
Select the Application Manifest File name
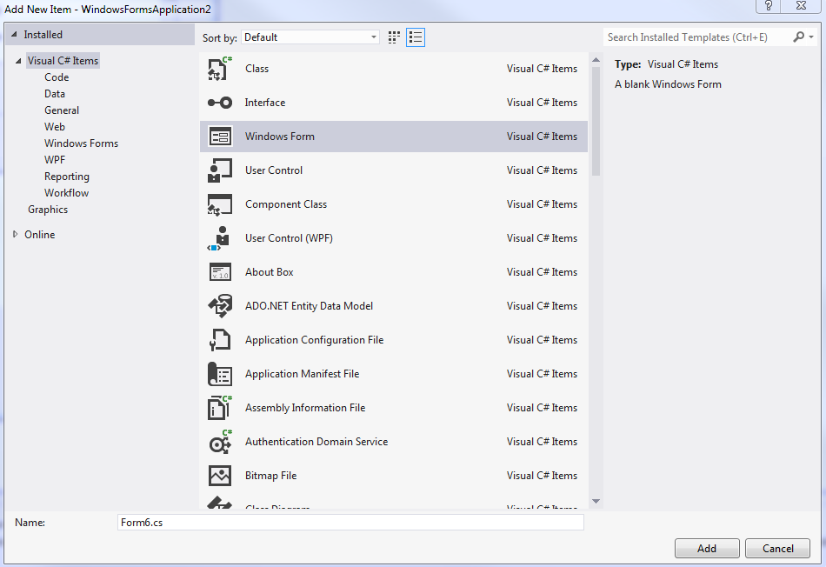(302, 374)
